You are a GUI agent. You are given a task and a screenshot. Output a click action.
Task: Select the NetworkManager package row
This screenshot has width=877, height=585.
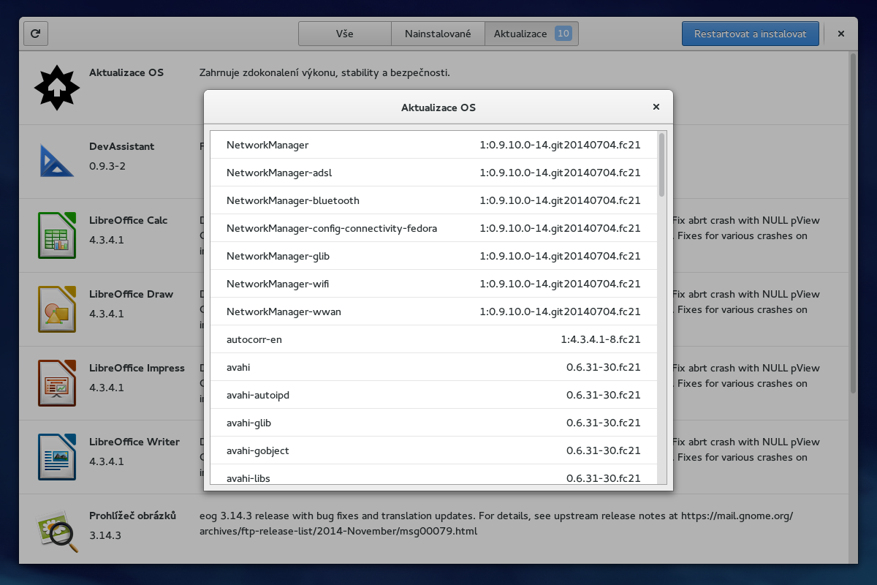(433, 145)
